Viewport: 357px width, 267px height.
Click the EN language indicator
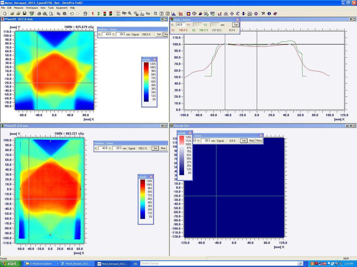[x=136, y=264]
